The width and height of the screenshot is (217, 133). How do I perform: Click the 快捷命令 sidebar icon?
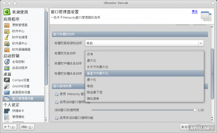coord(7,111)
